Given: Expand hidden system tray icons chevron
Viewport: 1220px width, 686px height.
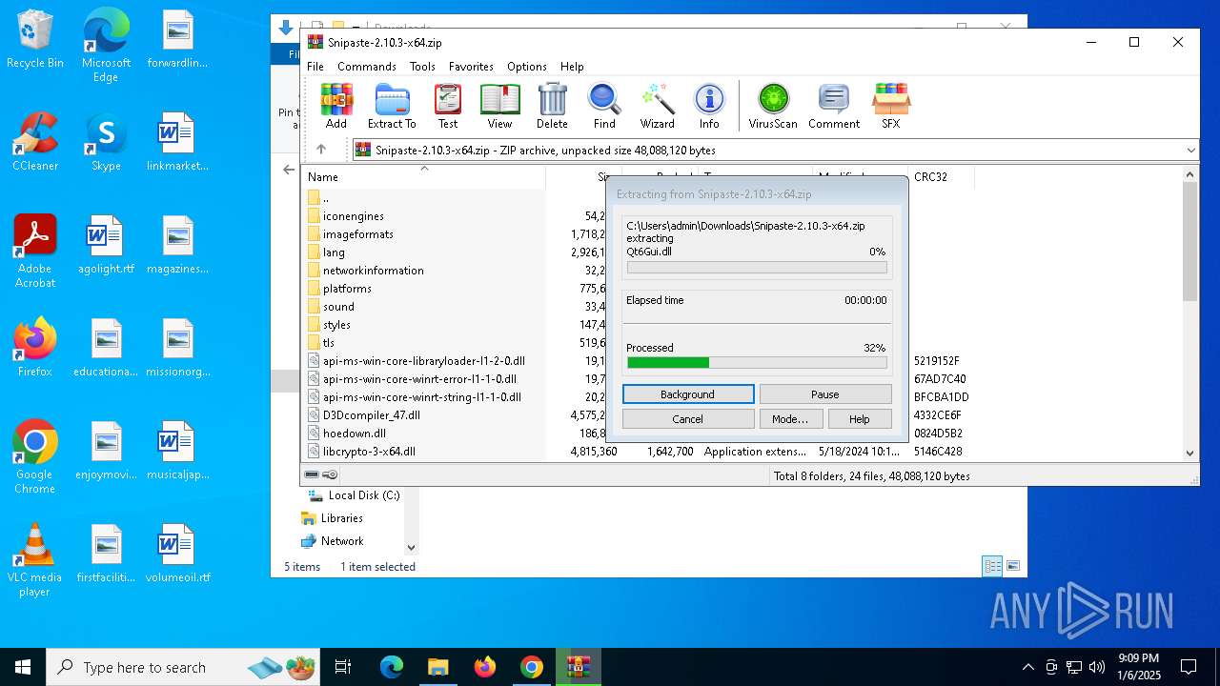Looking at the screenshot, I should pyautogui.click(x=1027, y=667).
